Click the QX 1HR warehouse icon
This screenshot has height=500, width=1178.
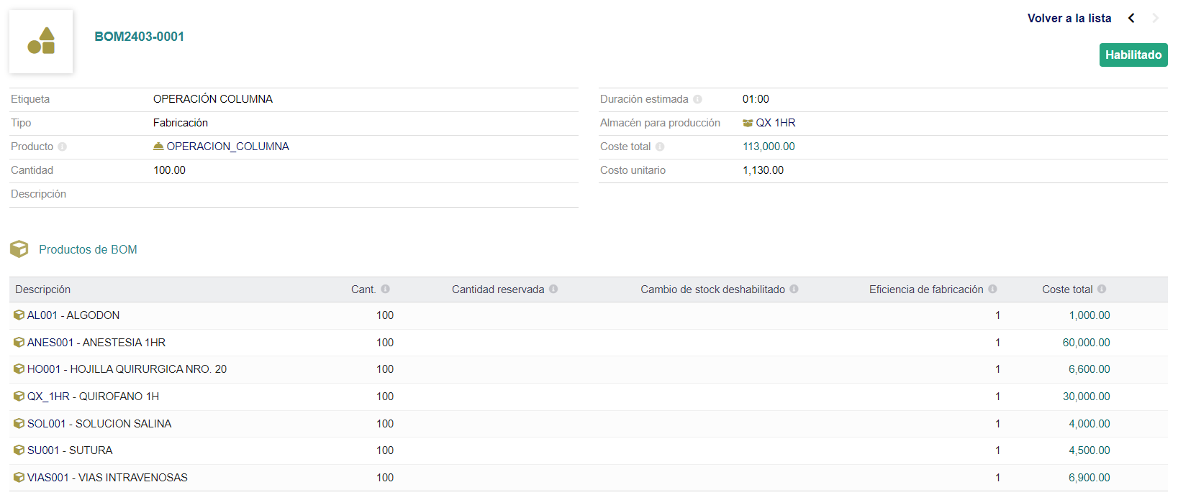[748, 123]
